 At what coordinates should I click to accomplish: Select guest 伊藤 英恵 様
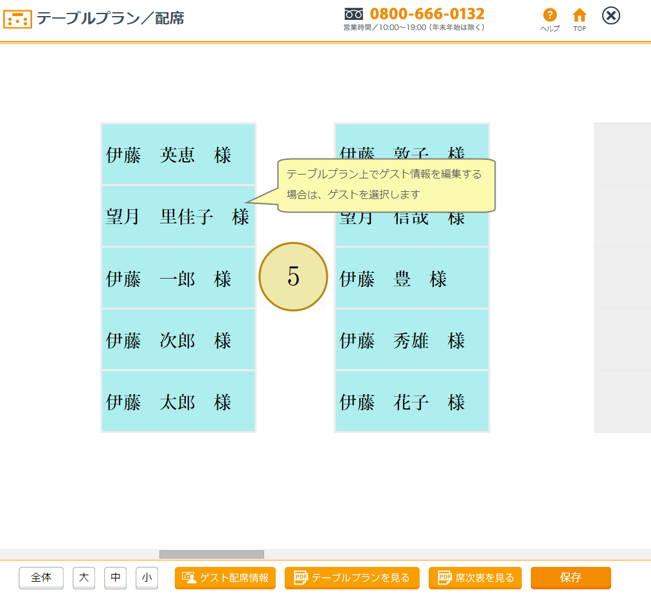coord(178,155)
